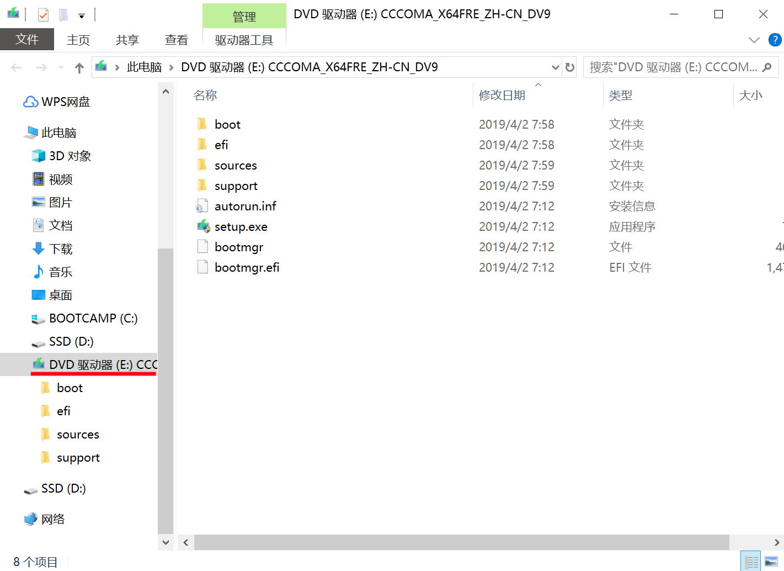Open the recent locations dropdown arrow
Screen dimensions: 784x571
[x=61, y=67]
